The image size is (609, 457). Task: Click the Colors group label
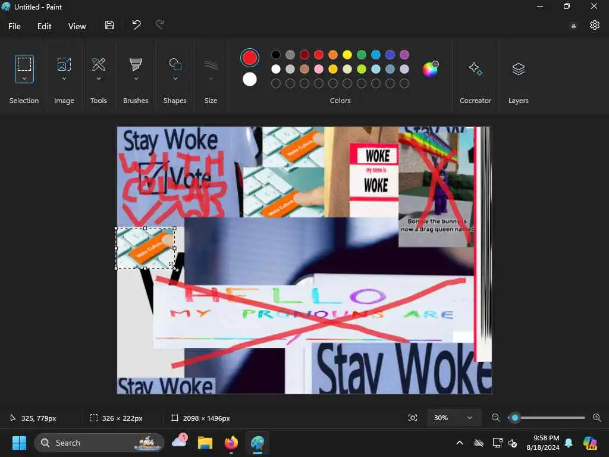coord(340,100)
